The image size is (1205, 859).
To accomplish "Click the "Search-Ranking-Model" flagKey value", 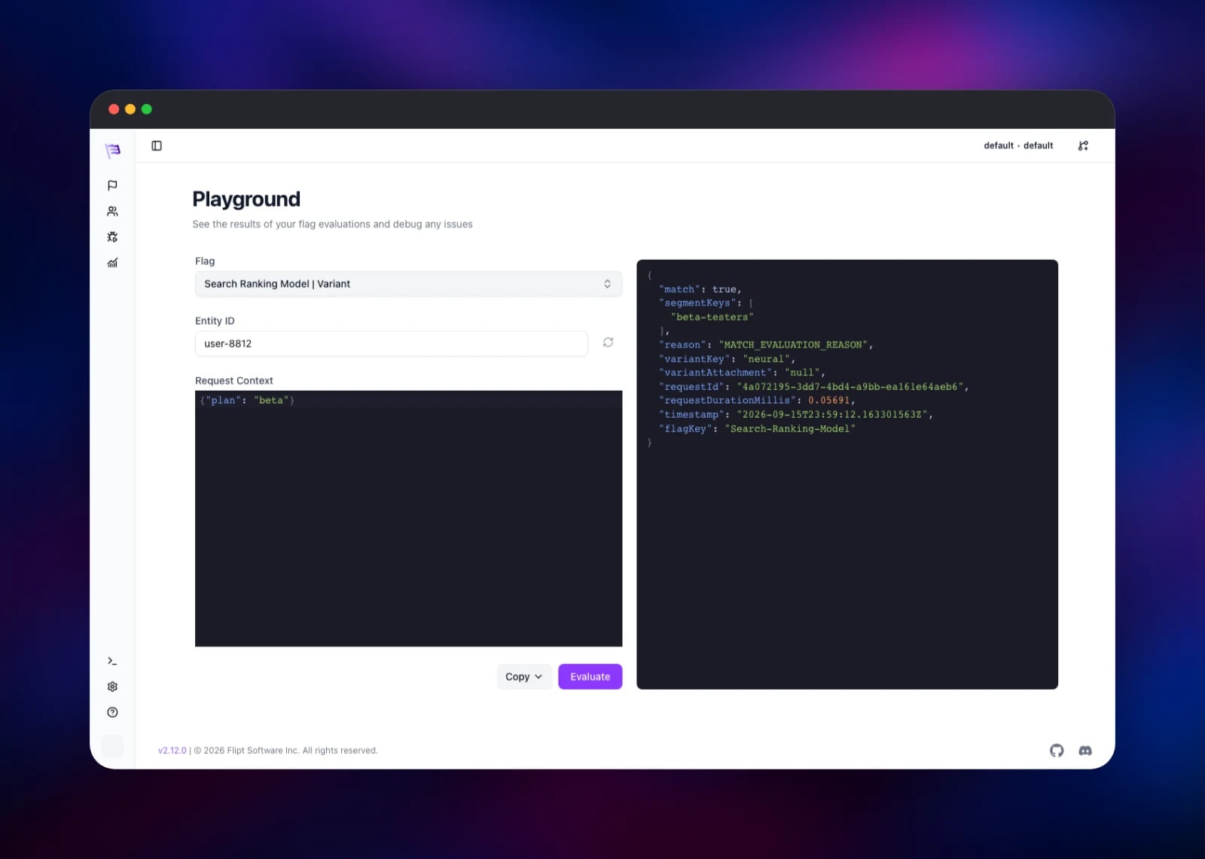I will [790, 429].
